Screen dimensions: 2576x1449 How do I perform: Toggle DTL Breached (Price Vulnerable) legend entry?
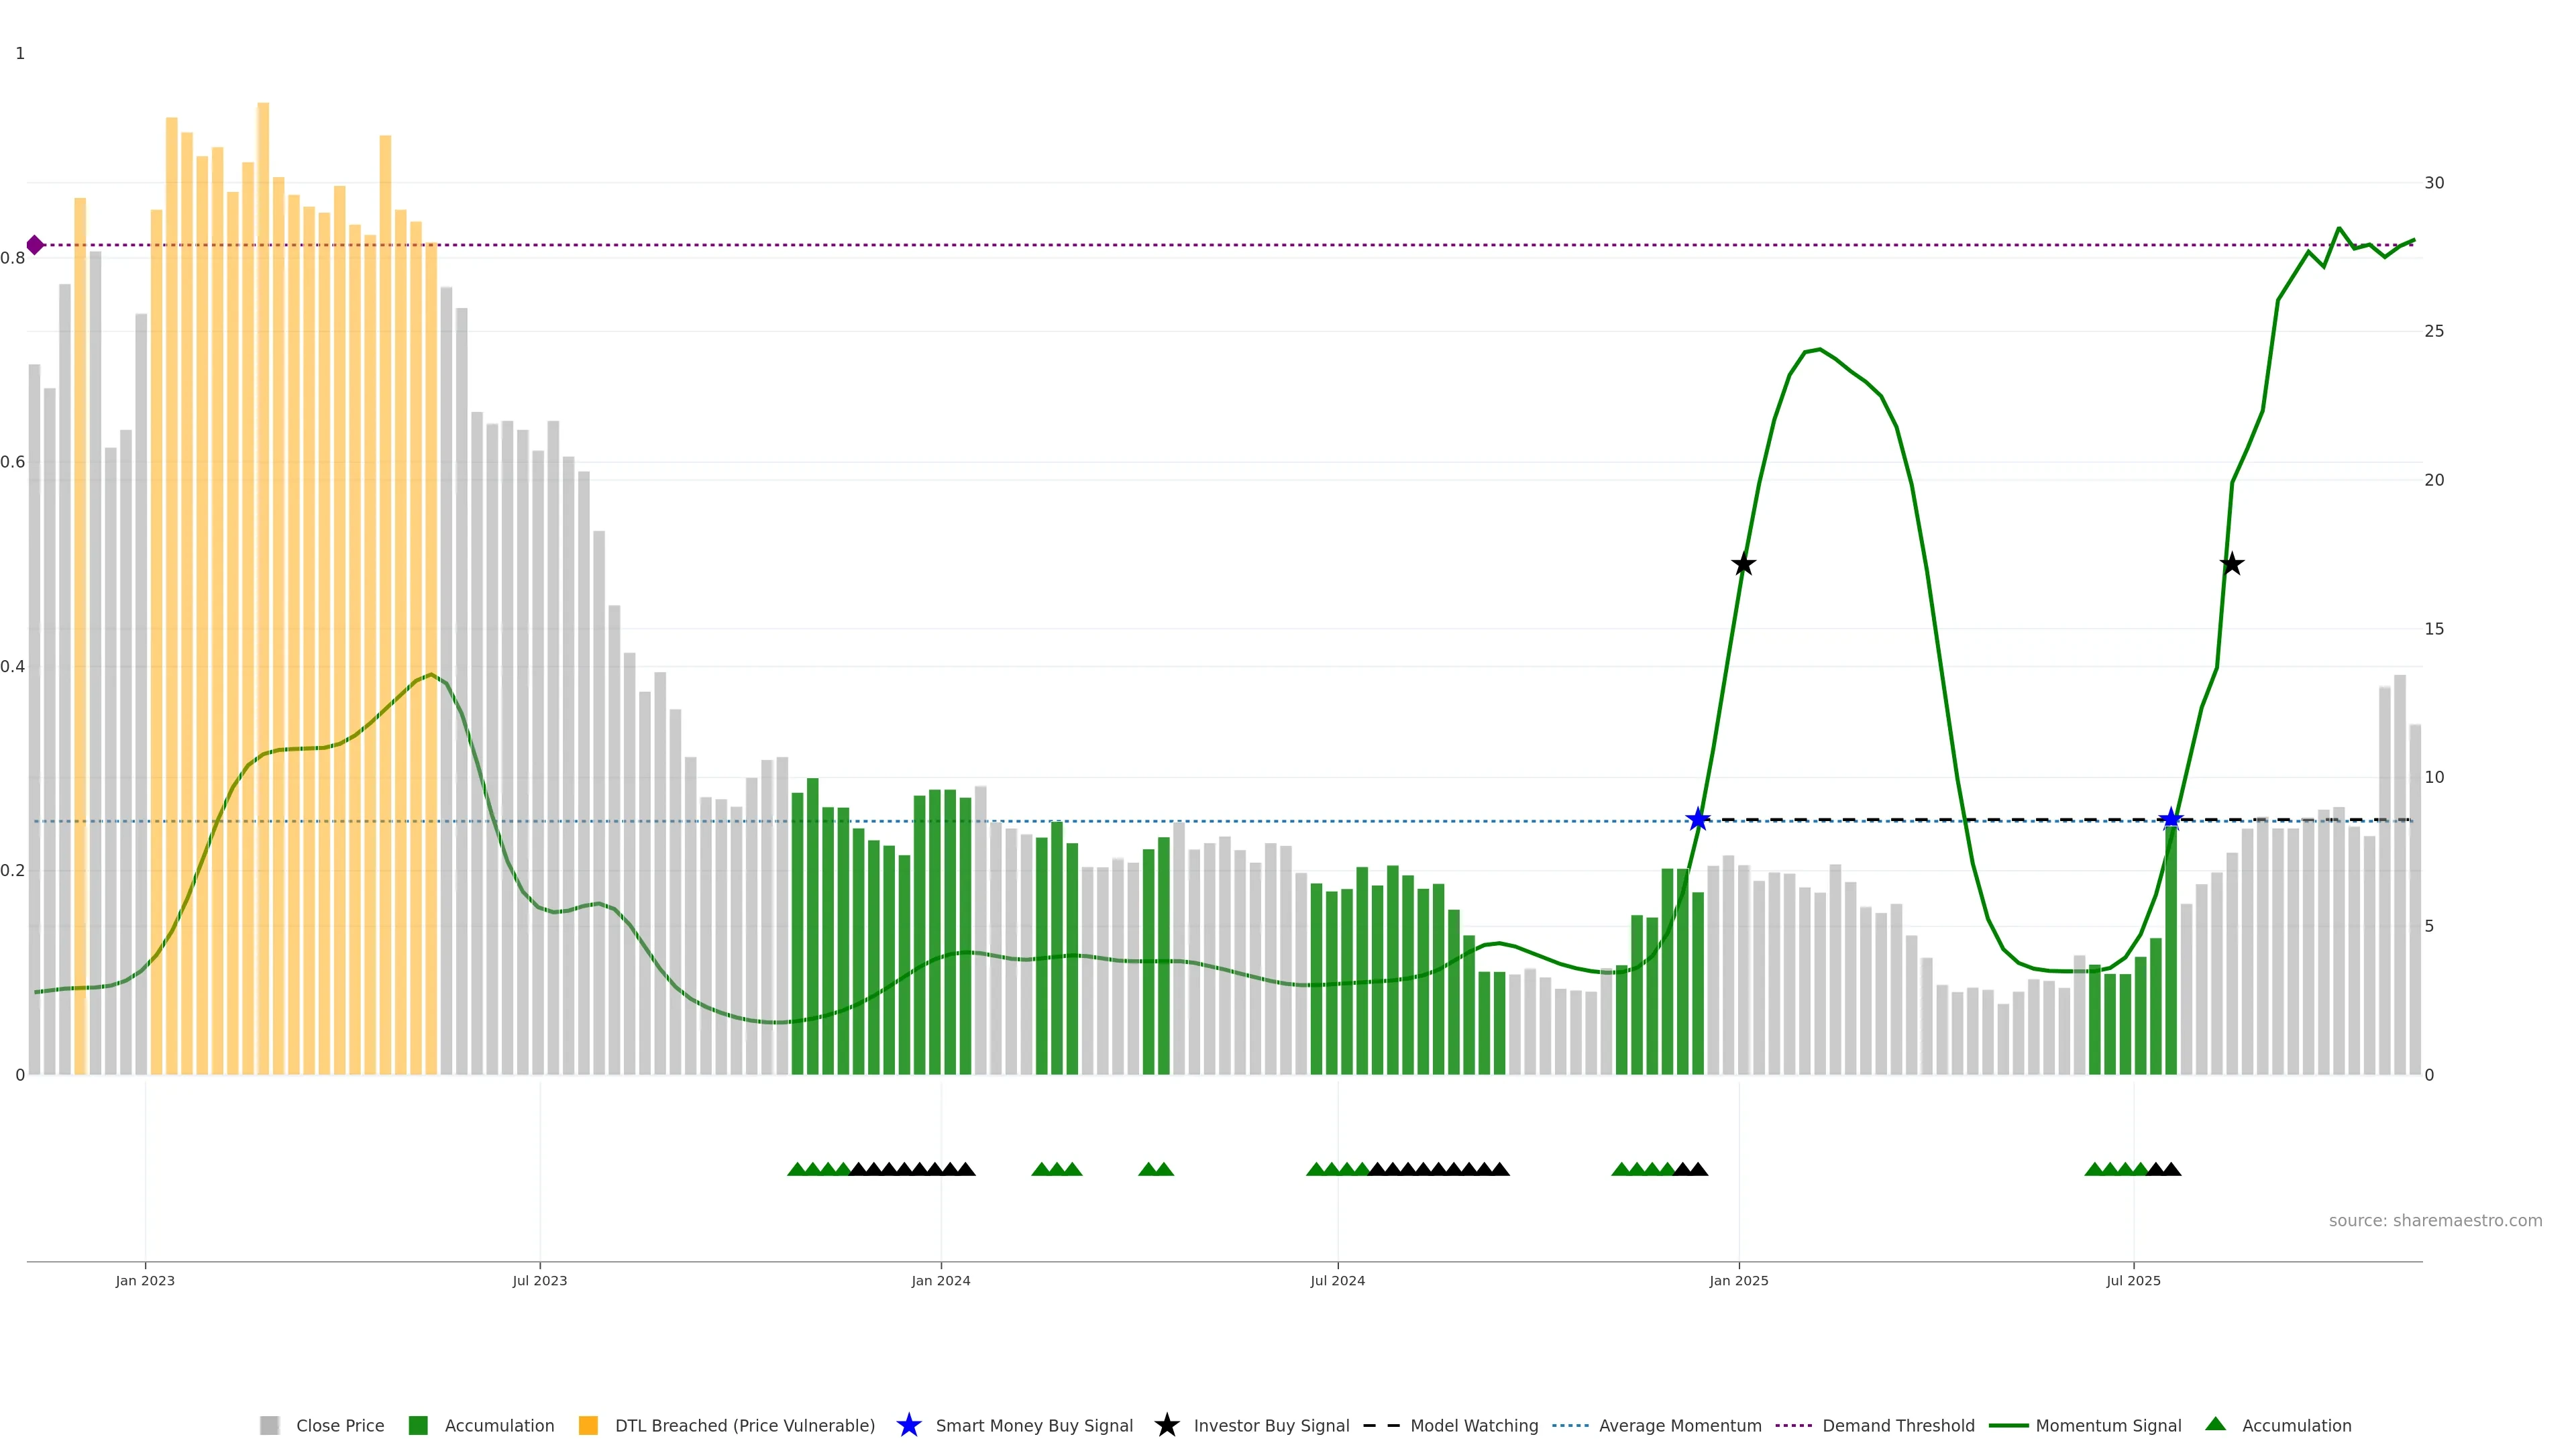[744, 1426]
